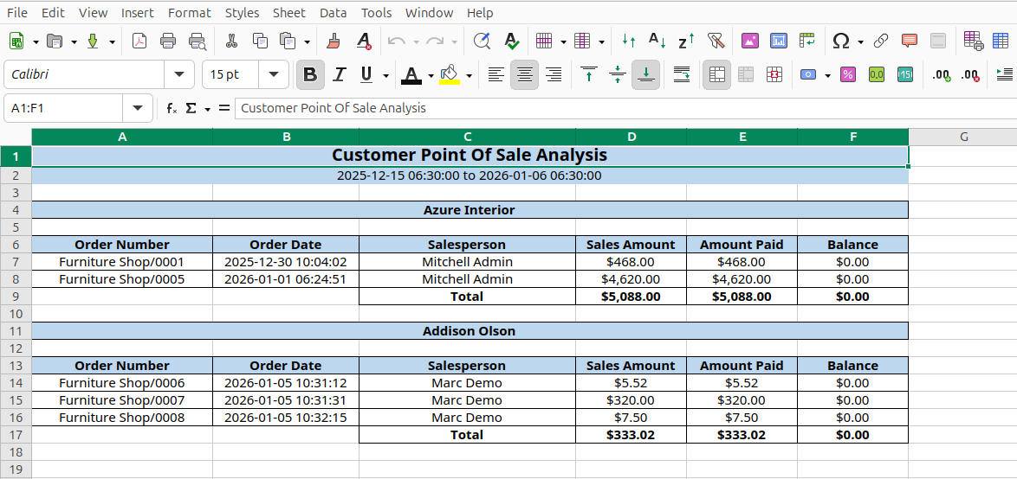Toggle Align Top vertical alignment
Image resolution: width=1017 pixels, height=479 pixels.
pos(589,75)
